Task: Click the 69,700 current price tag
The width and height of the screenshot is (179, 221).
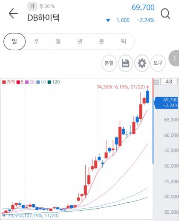Action: 166,103
